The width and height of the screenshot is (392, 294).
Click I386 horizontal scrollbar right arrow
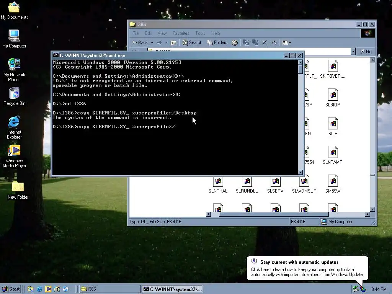tap(367, 214)
